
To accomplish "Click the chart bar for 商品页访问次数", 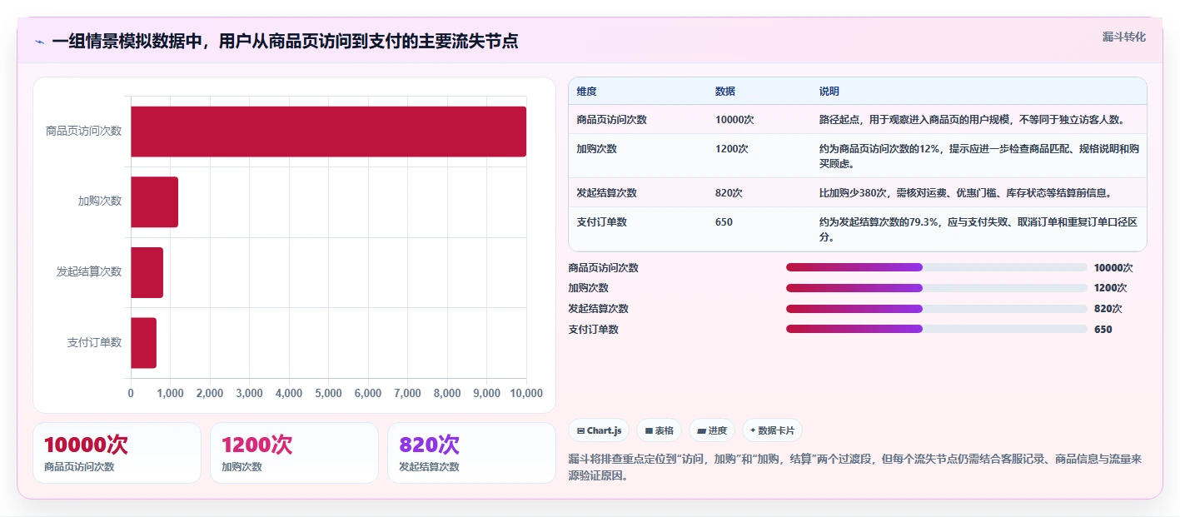I will (328, 132).
